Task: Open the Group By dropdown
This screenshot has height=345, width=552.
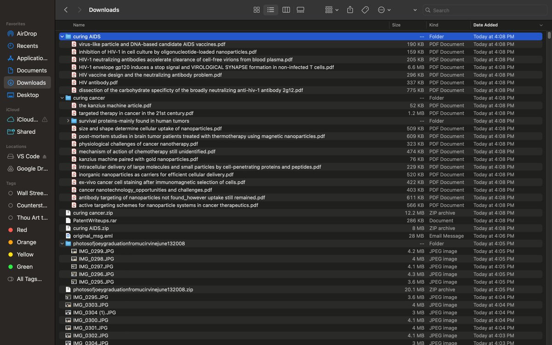Action: [x=332, y=10]
